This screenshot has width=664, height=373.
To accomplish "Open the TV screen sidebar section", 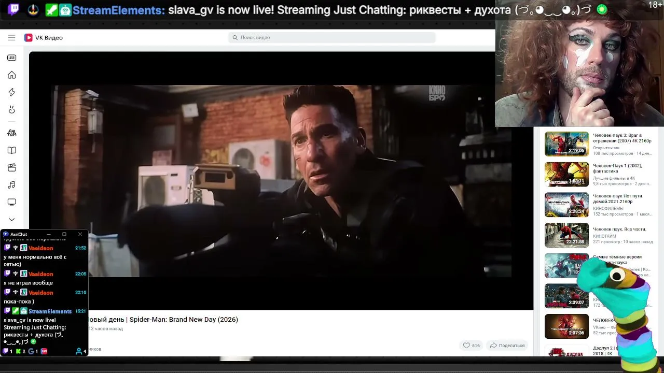I will [x=11, y=202].
